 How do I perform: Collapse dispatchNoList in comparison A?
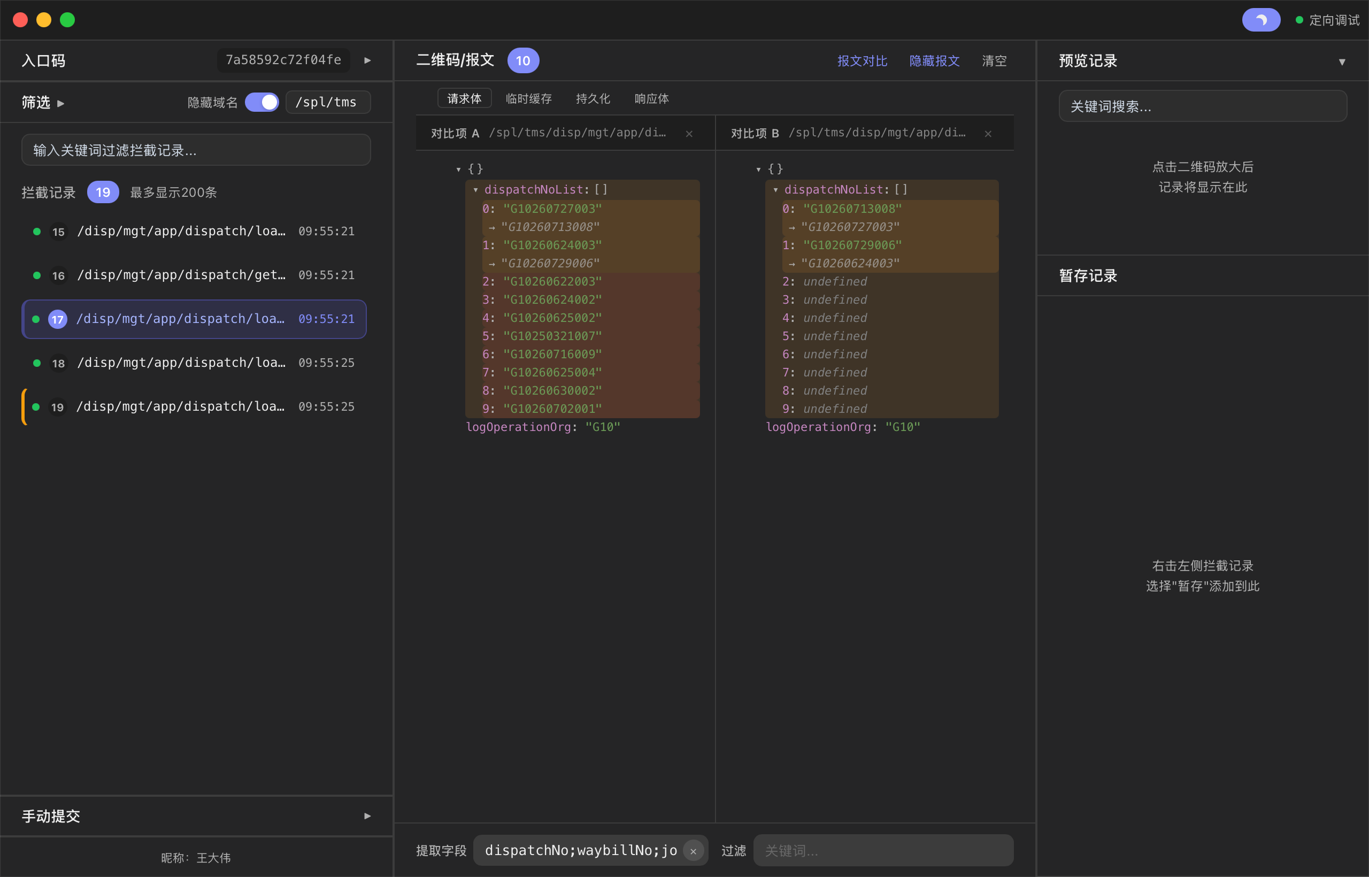(475, 190)
